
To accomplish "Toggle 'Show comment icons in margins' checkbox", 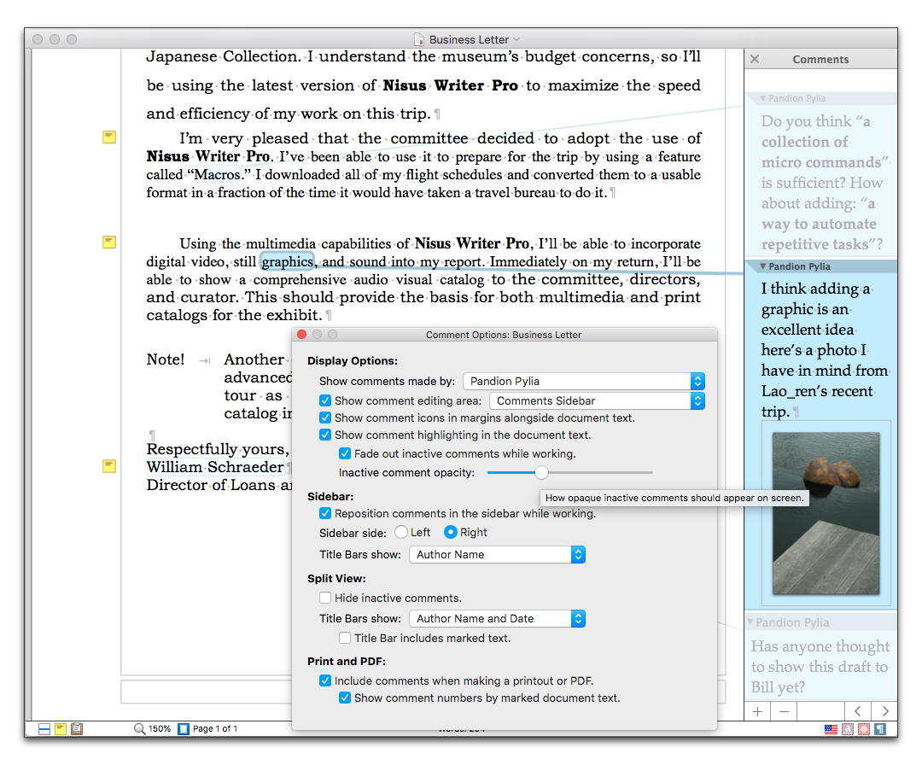I will point(325,418).
